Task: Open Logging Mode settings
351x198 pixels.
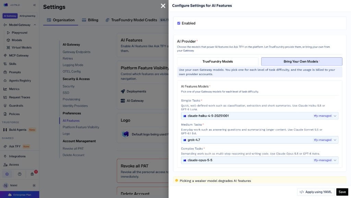Action: (x=73, y=65)
